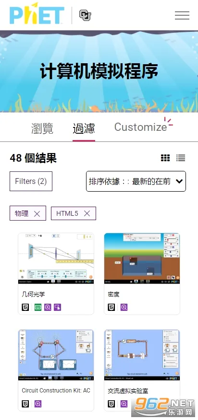198x420 pixels.
Task: Switch to grid view of results
Action: pos(165,158)
